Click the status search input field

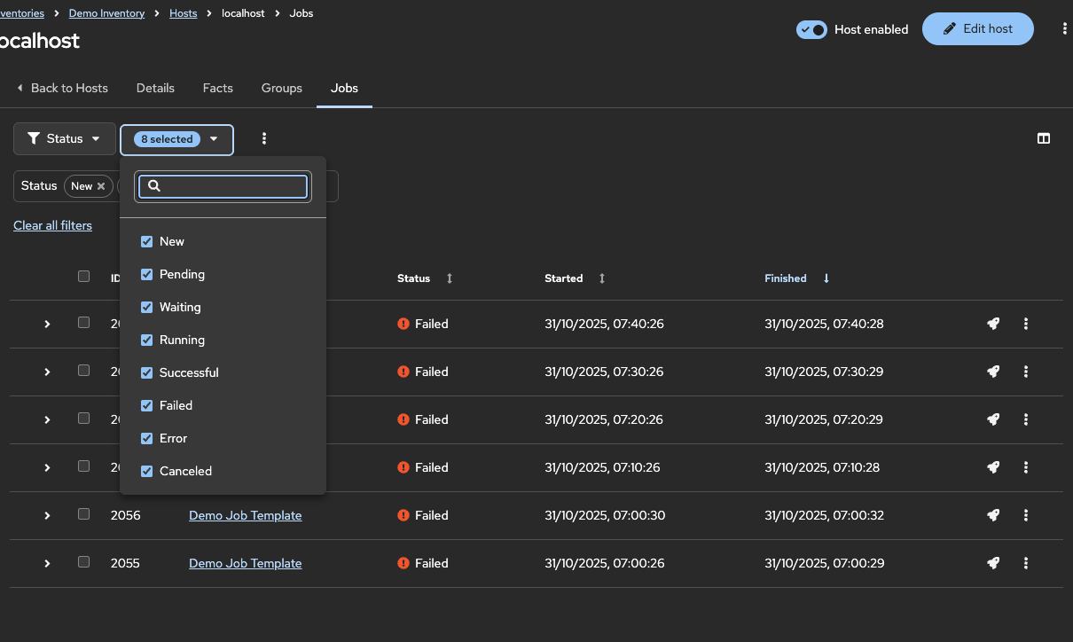click(232, 186)
